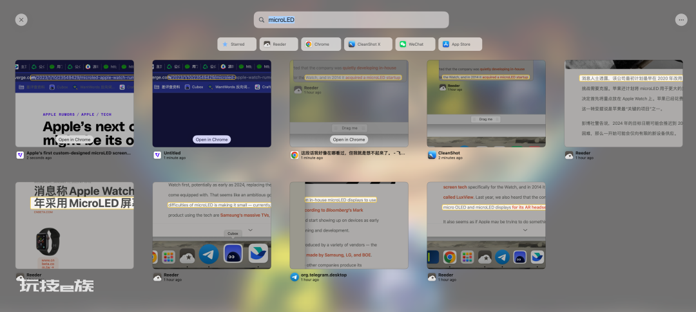
Task: Open the more options ellipsis menu
Action: pyautogui.click(x=681, y=19)
